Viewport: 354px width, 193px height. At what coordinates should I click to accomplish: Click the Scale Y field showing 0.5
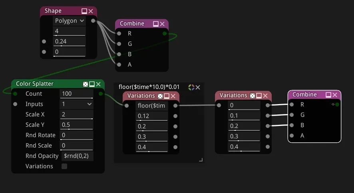click(x=77, y=125)
